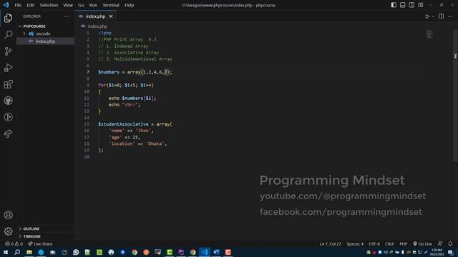458x257 pixels.
Task: Select the index.php editor tab
Action: [95, 16]
